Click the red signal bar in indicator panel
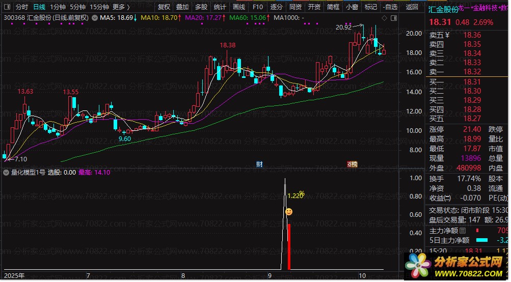 coord(289,246)
